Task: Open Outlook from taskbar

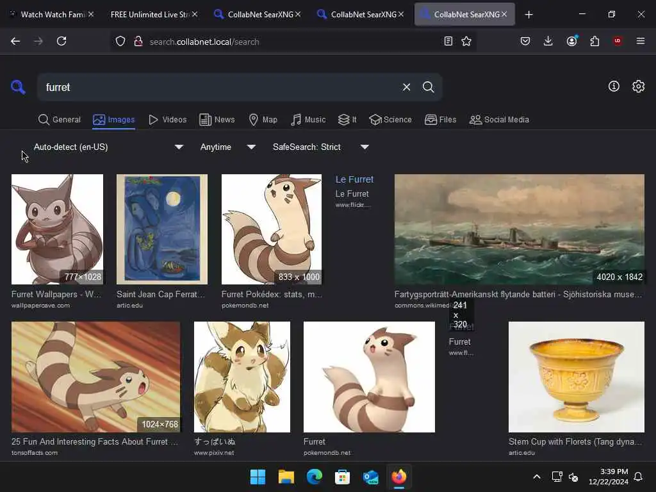Action: point(371,477)
